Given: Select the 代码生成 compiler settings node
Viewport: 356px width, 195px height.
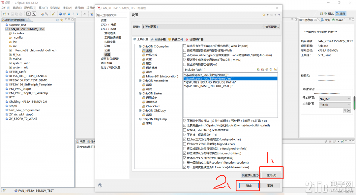Looking at the screenshot, I should pos(150,55).
